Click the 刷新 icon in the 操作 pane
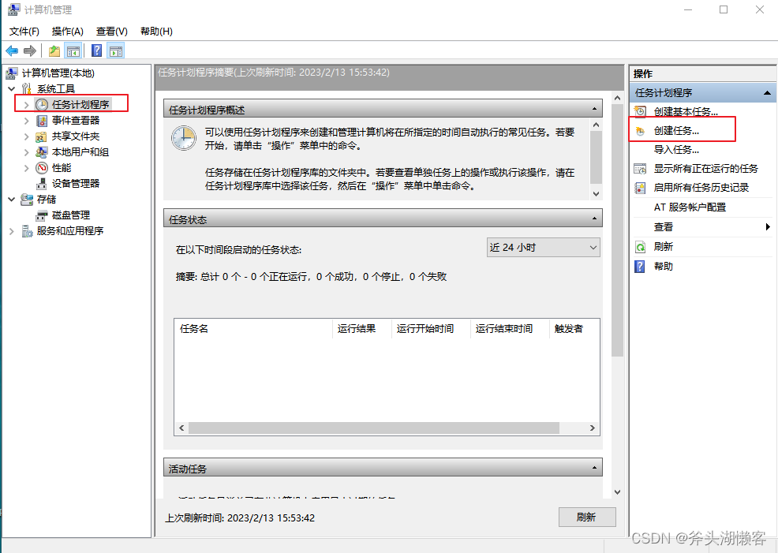The height and width of the screenshot is (553, 778). tap(639, 246)
